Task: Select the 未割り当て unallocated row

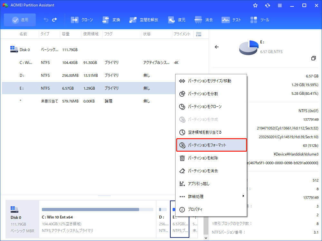Action: pyautogui.click(x=88, y=101)
